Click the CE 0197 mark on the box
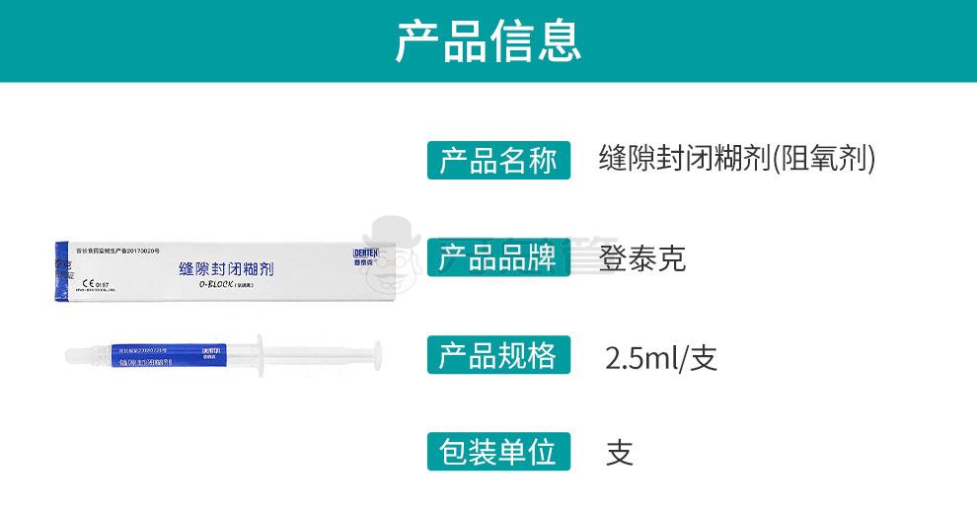The height and width of the screenshot is (508, 977). tap(96, 284)
